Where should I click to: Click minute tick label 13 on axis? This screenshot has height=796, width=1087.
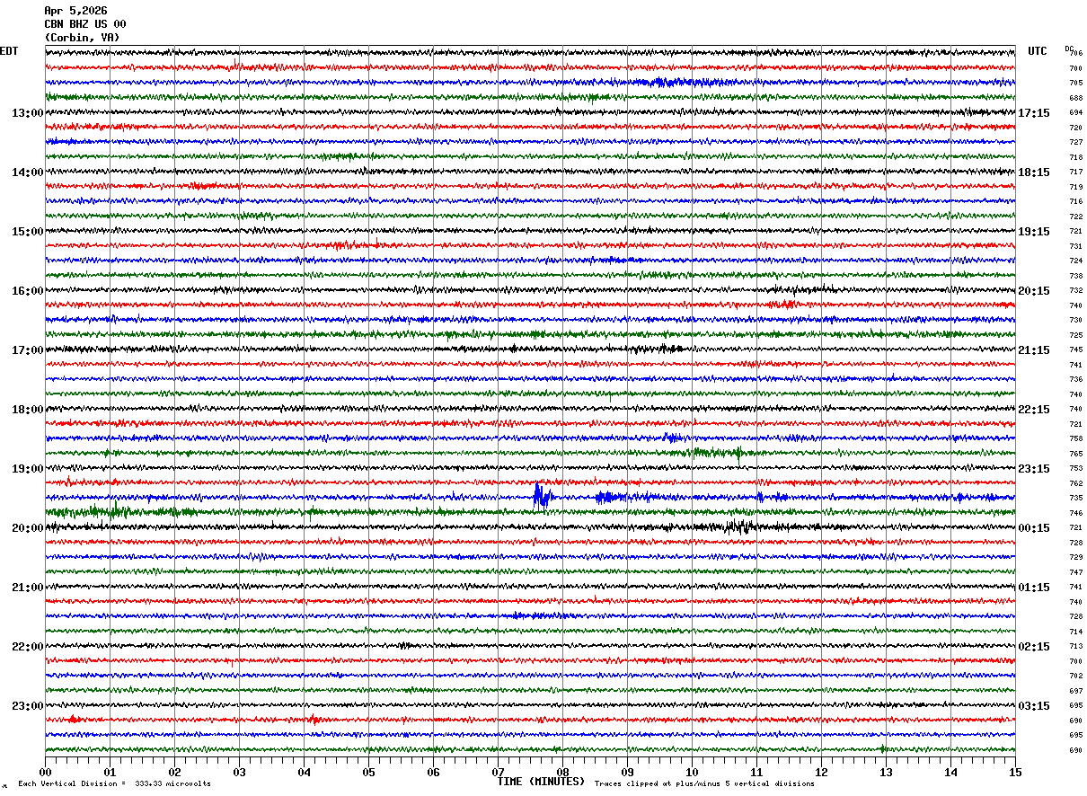click(886, 772)
